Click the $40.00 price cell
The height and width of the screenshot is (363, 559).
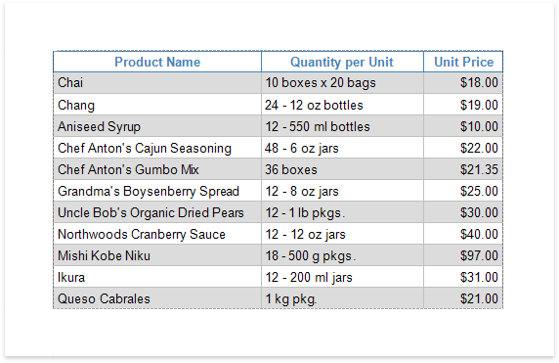click(463, 234)
